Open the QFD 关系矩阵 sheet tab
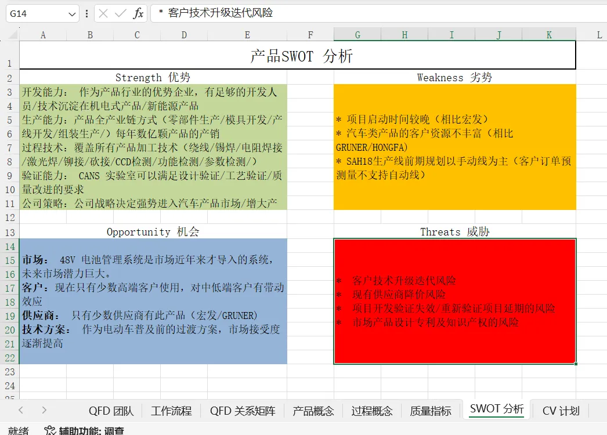Screen dimensions: 607x435 pyautogui.click(x=243, y=411)
